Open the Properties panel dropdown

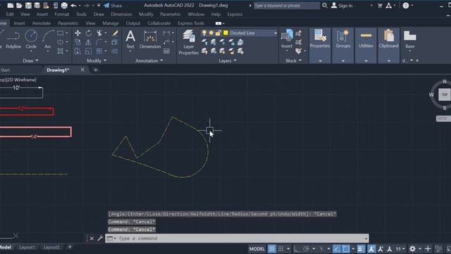[320, 61]
